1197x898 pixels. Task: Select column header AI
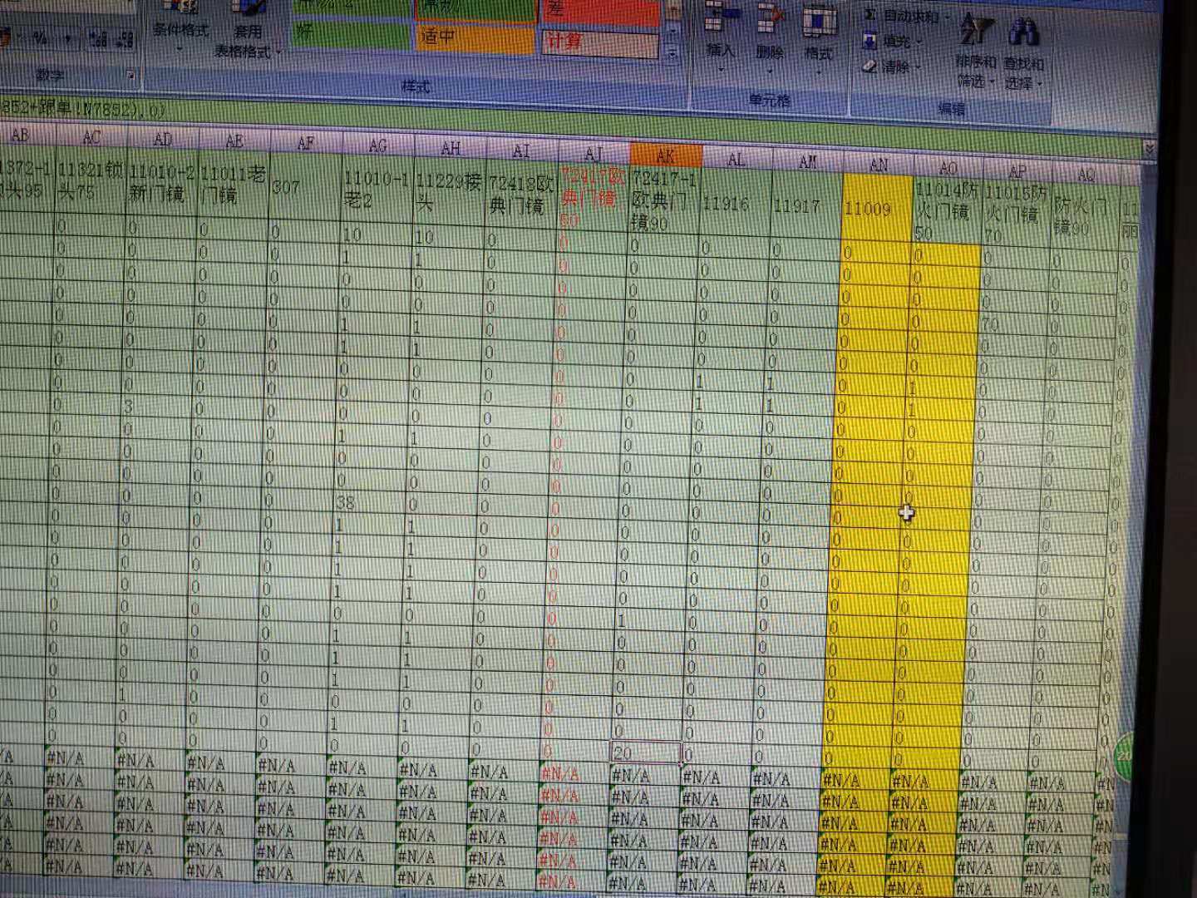tap(521, 150)
